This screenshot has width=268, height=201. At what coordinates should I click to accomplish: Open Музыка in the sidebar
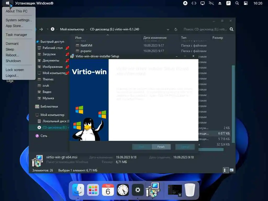point(48,98)
